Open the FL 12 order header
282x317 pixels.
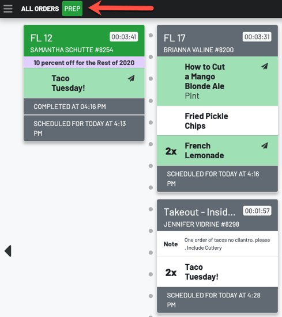pos(84,41)
